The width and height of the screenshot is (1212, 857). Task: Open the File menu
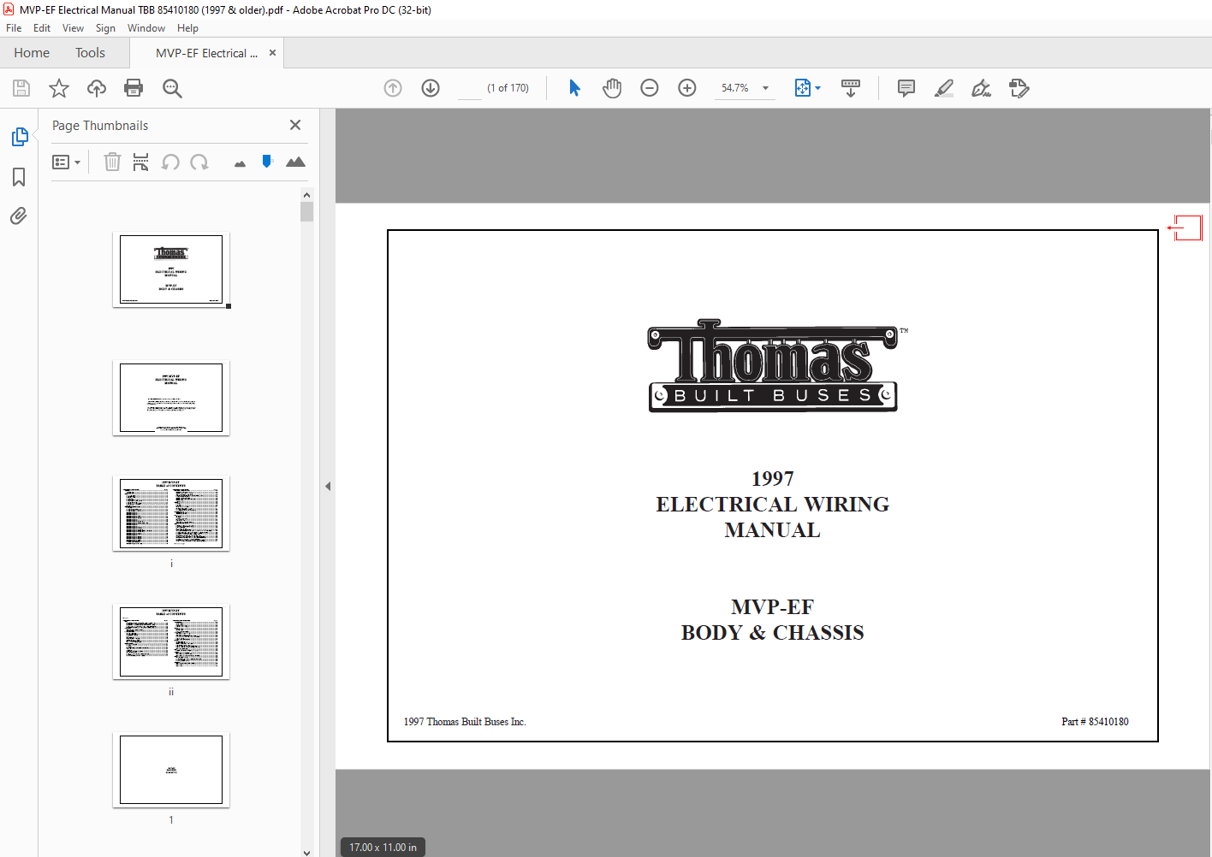pyautogui.click(x=14, y=28)
